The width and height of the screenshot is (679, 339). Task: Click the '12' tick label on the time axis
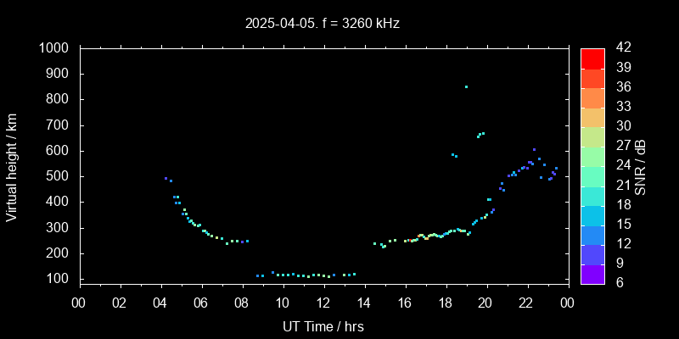323,303
